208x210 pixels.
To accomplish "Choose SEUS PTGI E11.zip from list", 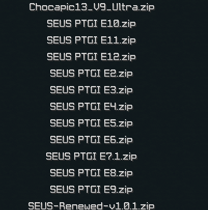I will tap(91, 40).
